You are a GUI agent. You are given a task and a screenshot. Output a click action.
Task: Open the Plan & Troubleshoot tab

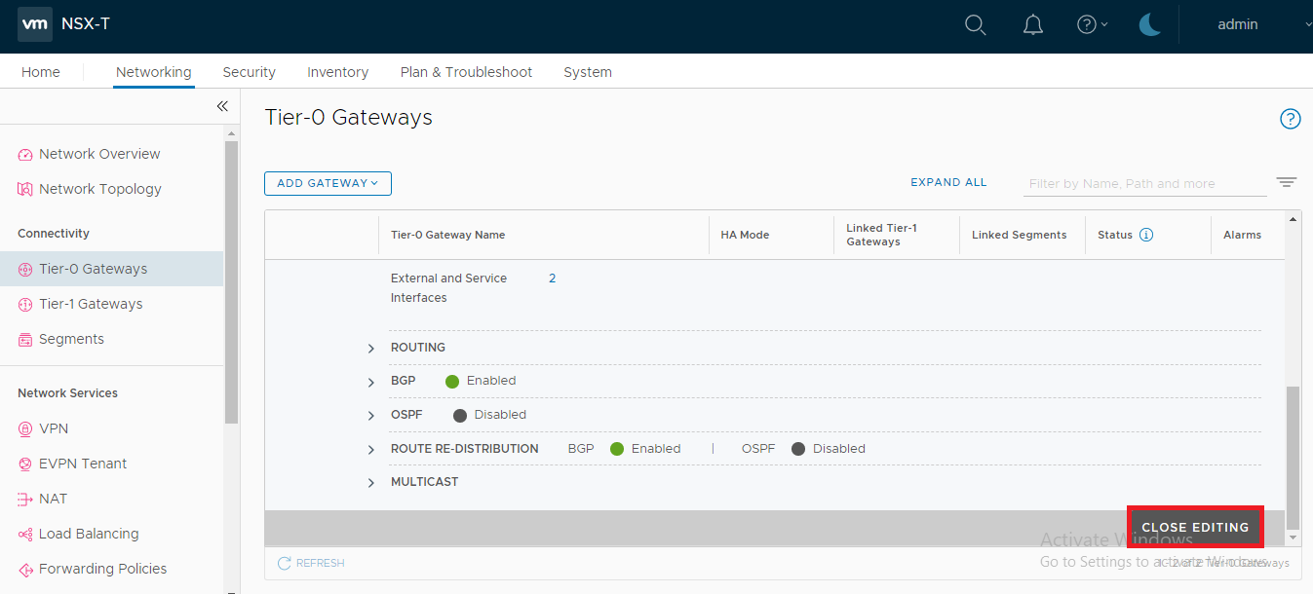[x=466, y=72]
